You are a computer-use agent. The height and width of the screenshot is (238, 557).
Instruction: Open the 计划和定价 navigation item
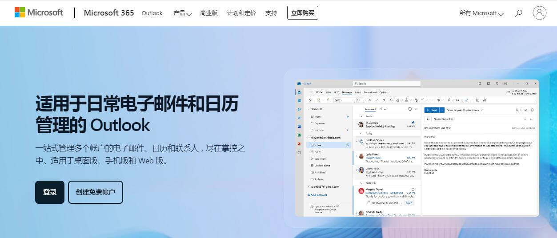241,13
